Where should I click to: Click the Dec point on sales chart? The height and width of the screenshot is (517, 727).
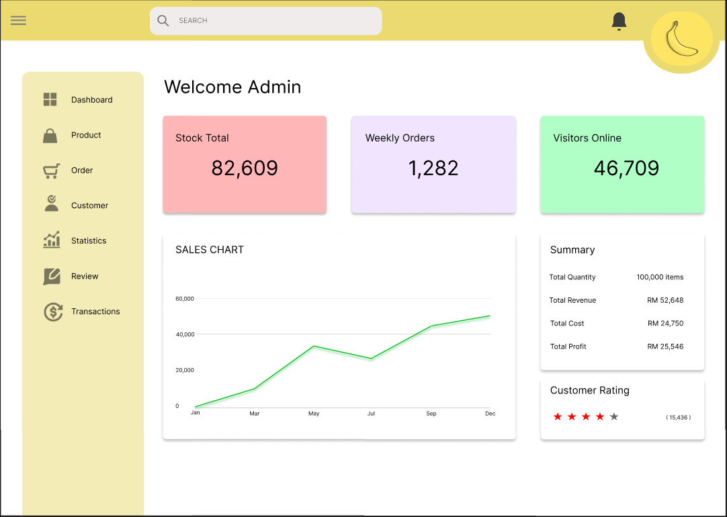(490, 316)
